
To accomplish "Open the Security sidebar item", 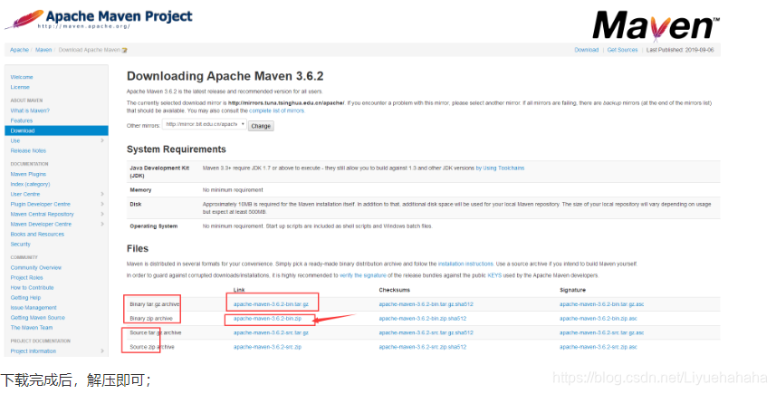I will coord(20,244).
